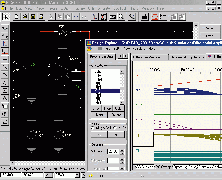This screenshot has width=222, height=180.
Task: Move waveform cell down arrow
Action: coord(116,134)
